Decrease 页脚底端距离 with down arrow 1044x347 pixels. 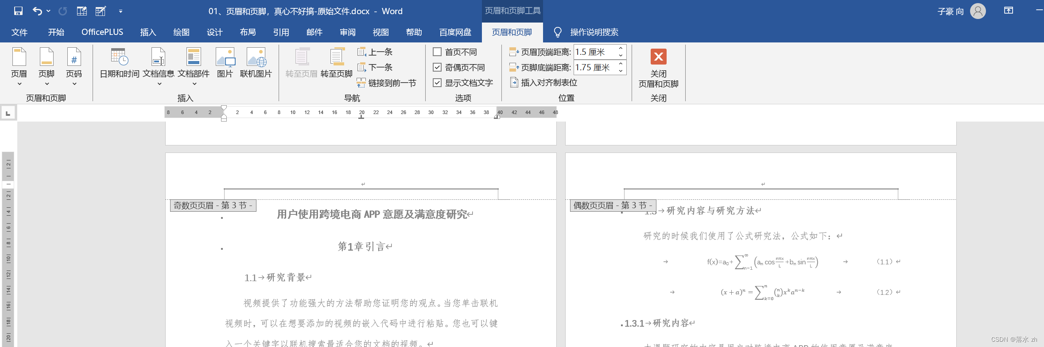tap(621, 71)
